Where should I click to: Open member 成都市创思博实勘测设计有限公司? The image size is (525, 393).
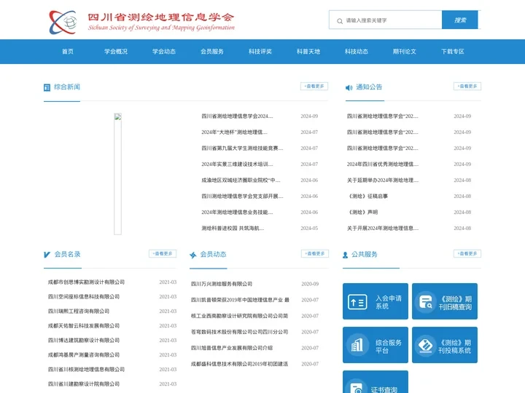pyautogui.click(x=86, y=282)
